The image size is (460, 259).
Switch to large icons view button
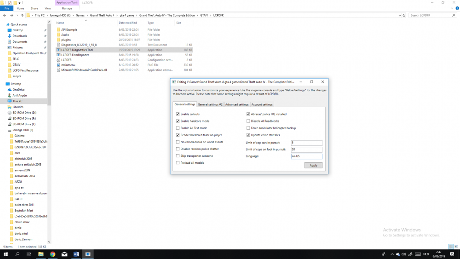456,247
